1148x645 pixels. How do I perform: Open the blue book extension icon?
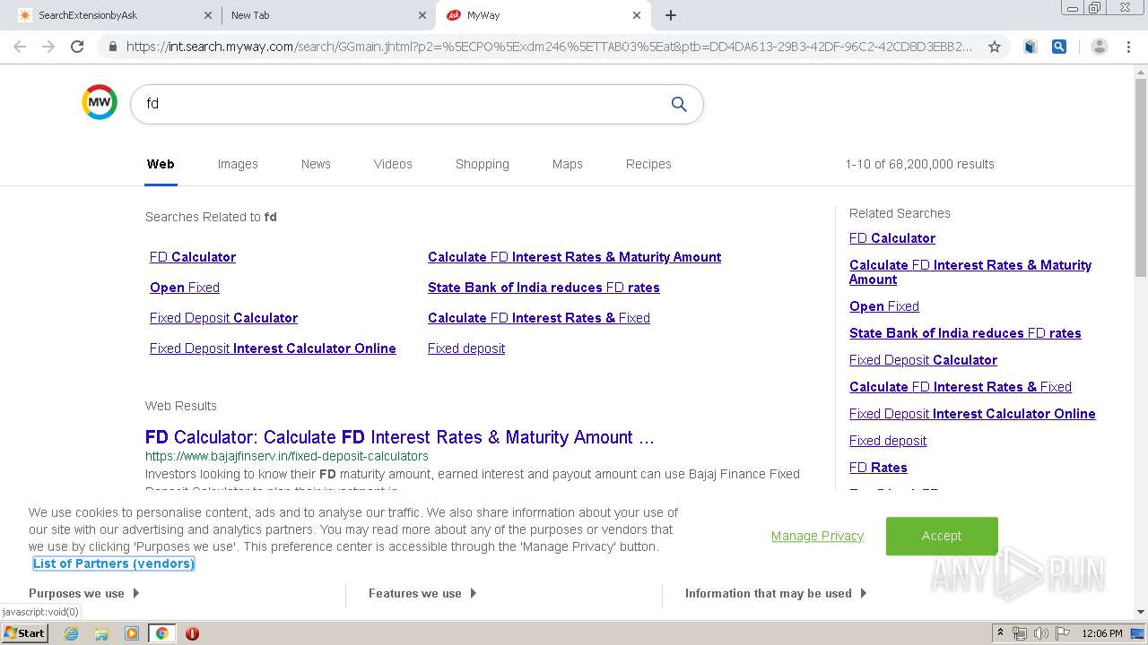1031,47
